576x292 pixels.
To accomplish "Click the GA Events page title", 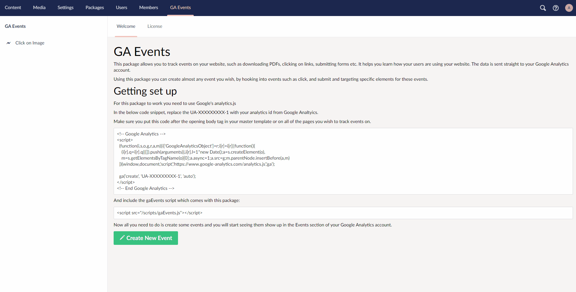I will tap(142, 52).
